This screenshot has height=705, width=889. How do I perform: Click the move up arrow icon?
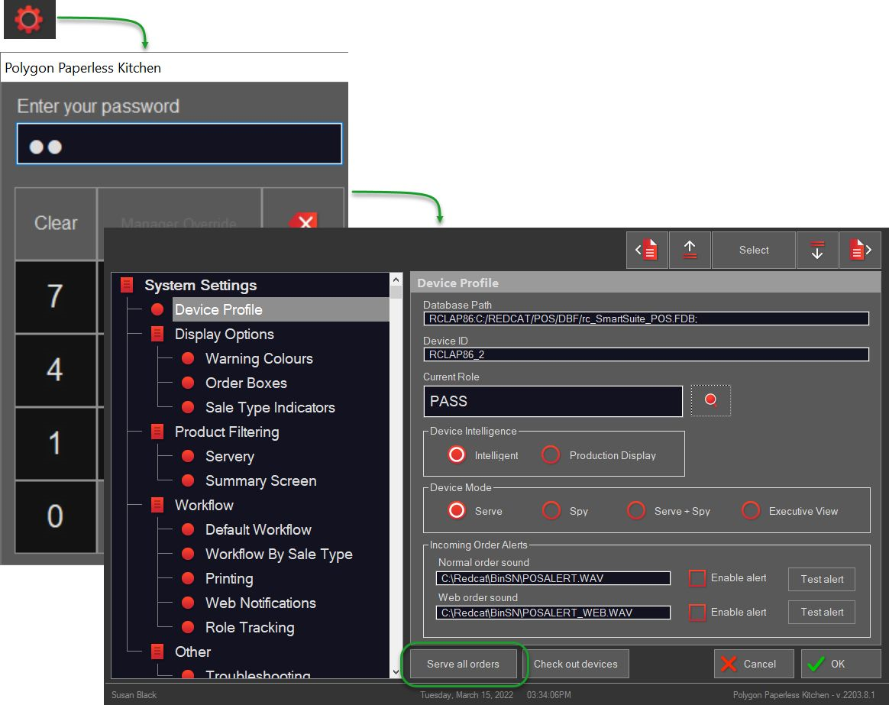click(x=690, y=250)
